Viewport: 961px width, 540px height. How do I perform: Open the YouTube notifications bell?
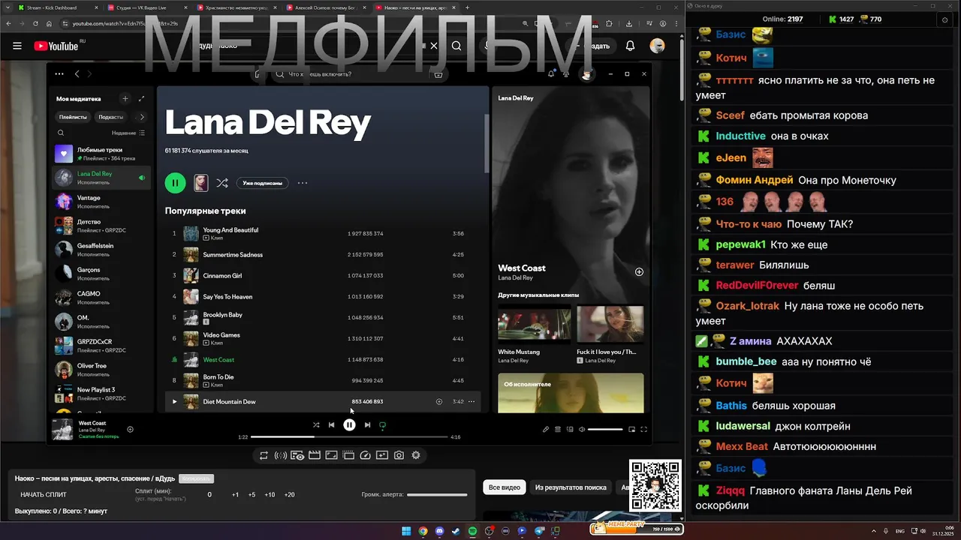[630, 46]
